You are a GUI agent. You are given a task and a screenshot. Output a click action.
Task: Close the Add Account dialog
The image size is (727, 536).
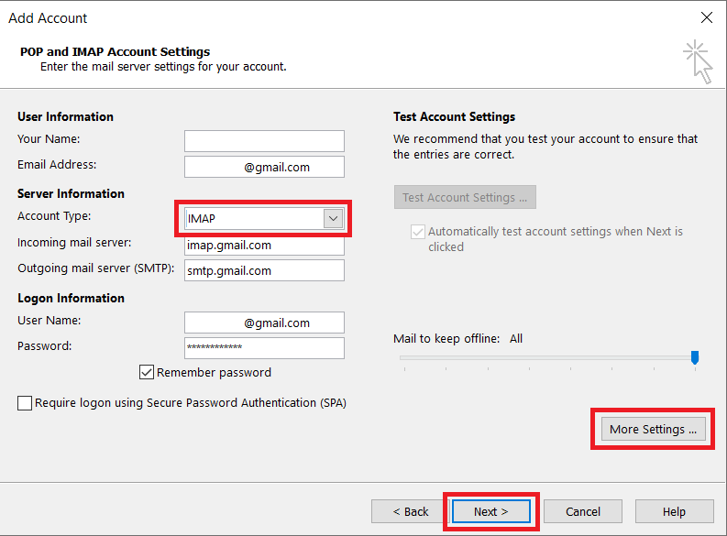(707, 17)
